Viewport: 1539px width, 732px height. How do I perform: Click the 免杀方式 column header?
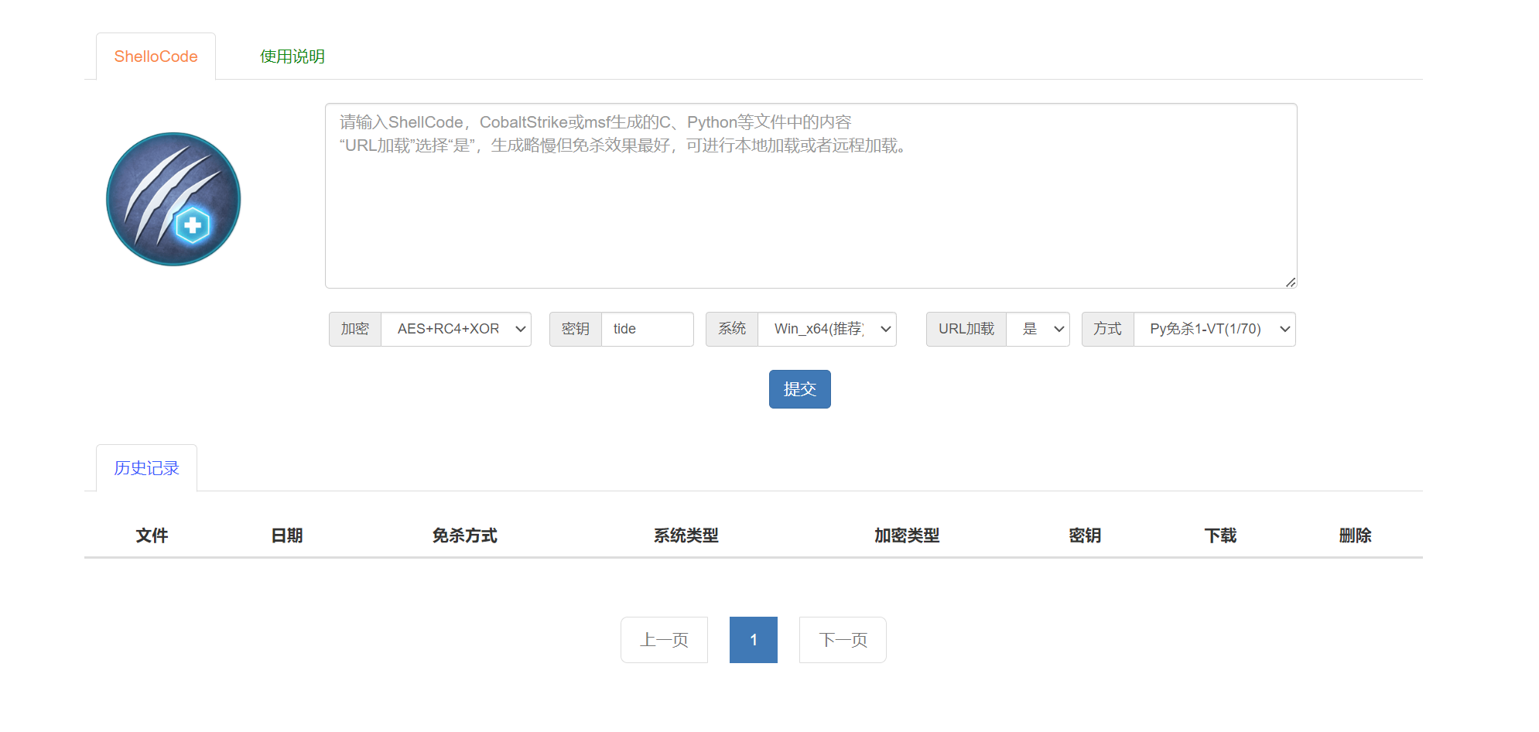464,535
